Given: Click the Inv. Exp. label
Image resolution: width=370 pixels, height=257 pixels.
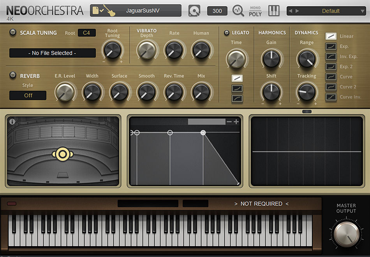Looking at the screenshot, I should click(x=349, y=56).
